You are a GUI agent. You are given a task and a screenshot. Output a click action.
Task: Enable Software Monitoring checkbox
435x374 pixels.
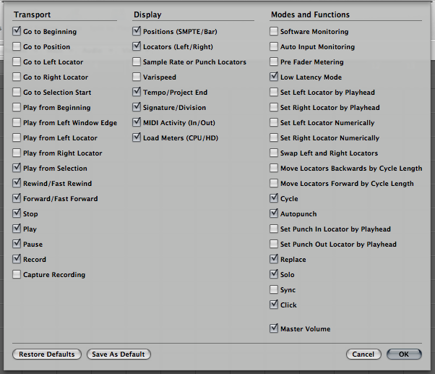tap(274, 32)
